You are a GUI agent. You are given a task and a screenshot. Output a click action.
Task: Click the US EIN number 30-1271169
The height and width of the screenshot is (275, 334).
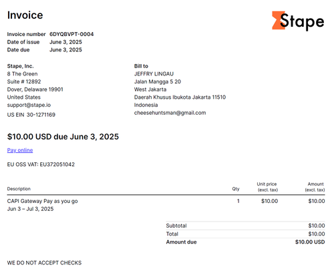[41, 115]
